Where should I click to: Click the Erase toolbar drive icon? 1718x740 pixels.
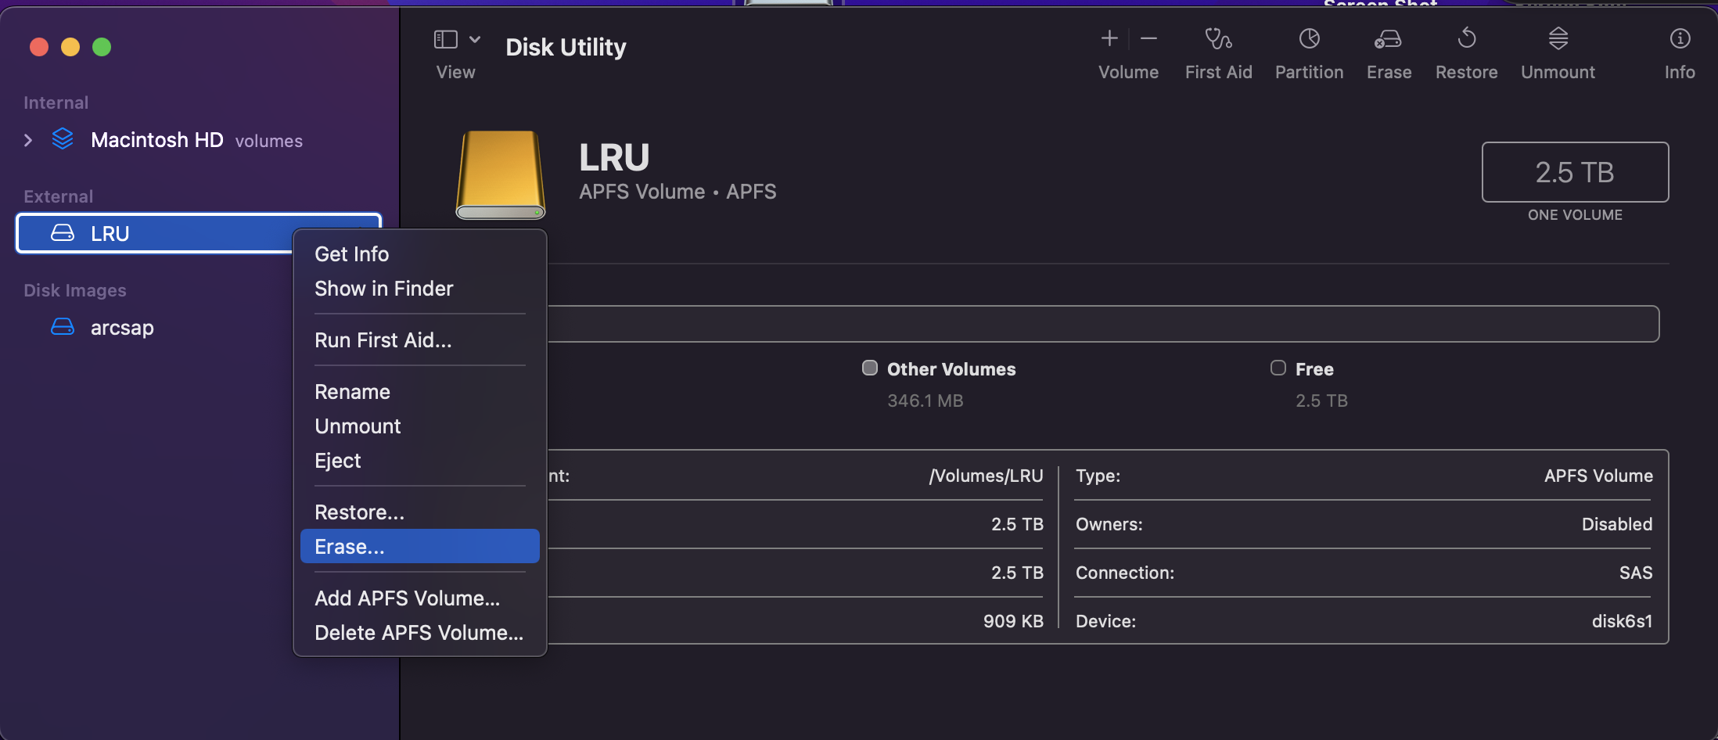click(1388, 38)
